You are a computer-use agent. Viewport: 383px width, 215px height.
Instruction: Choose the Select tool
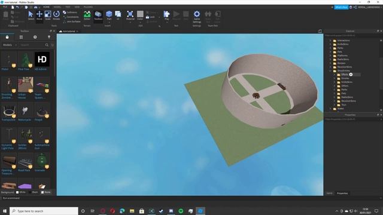31,16
